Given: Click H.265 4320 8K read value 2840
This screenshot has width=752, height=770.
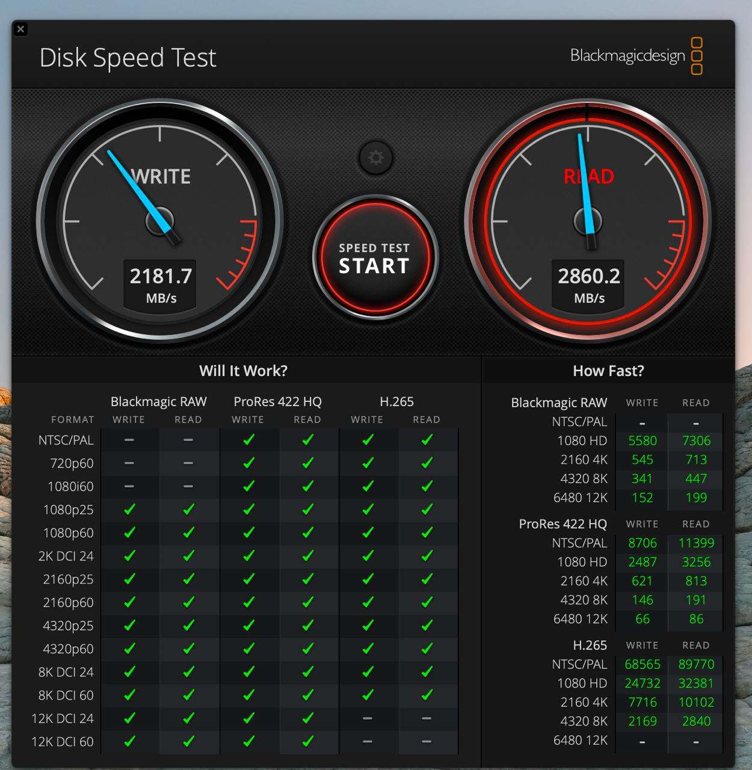Looking at the screenshot, I should pos(696,721).
